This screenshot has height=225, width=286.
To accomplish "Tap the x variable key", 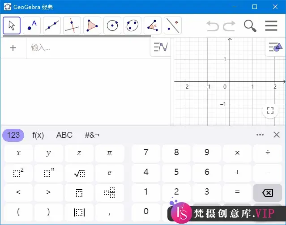I will 18,153.
